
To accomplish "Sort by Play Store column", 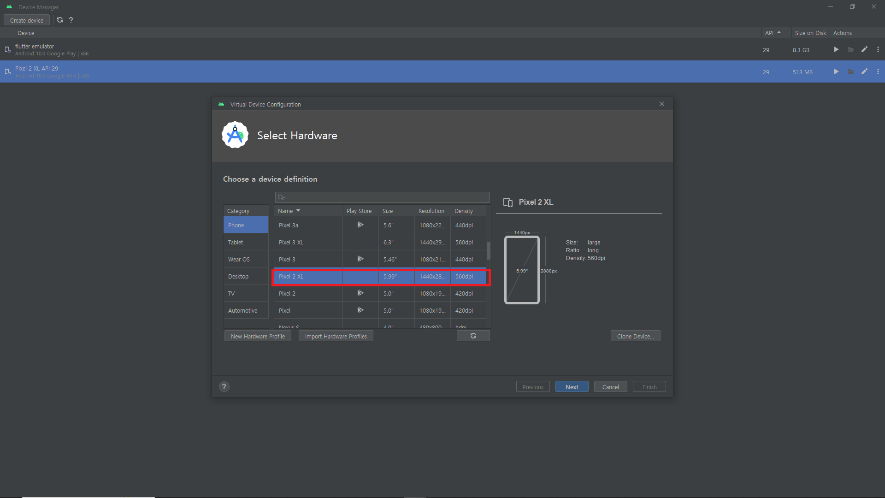I will [360, 211].
